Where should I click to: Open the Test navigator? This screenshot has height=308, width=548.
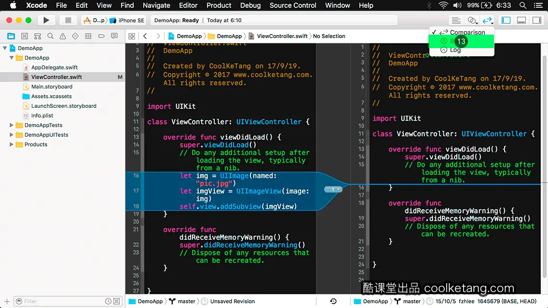click(75, 36)
